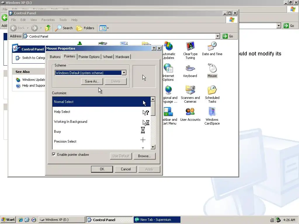Click scroll-down arrow of Customize list

tap(153, 147)
